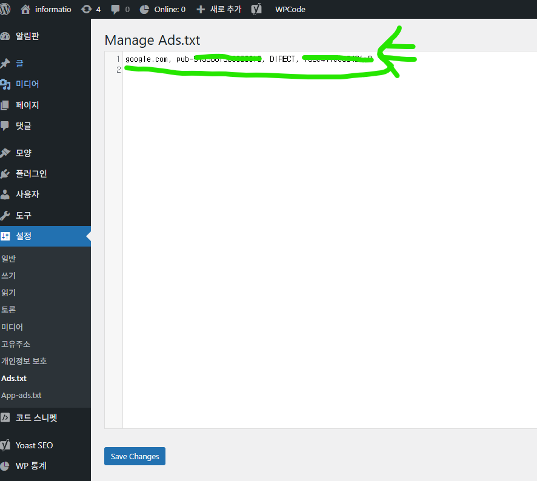537x481 pixels.
Task: Open the 미디어 media library menu
Action: click(x=27, y=84)
